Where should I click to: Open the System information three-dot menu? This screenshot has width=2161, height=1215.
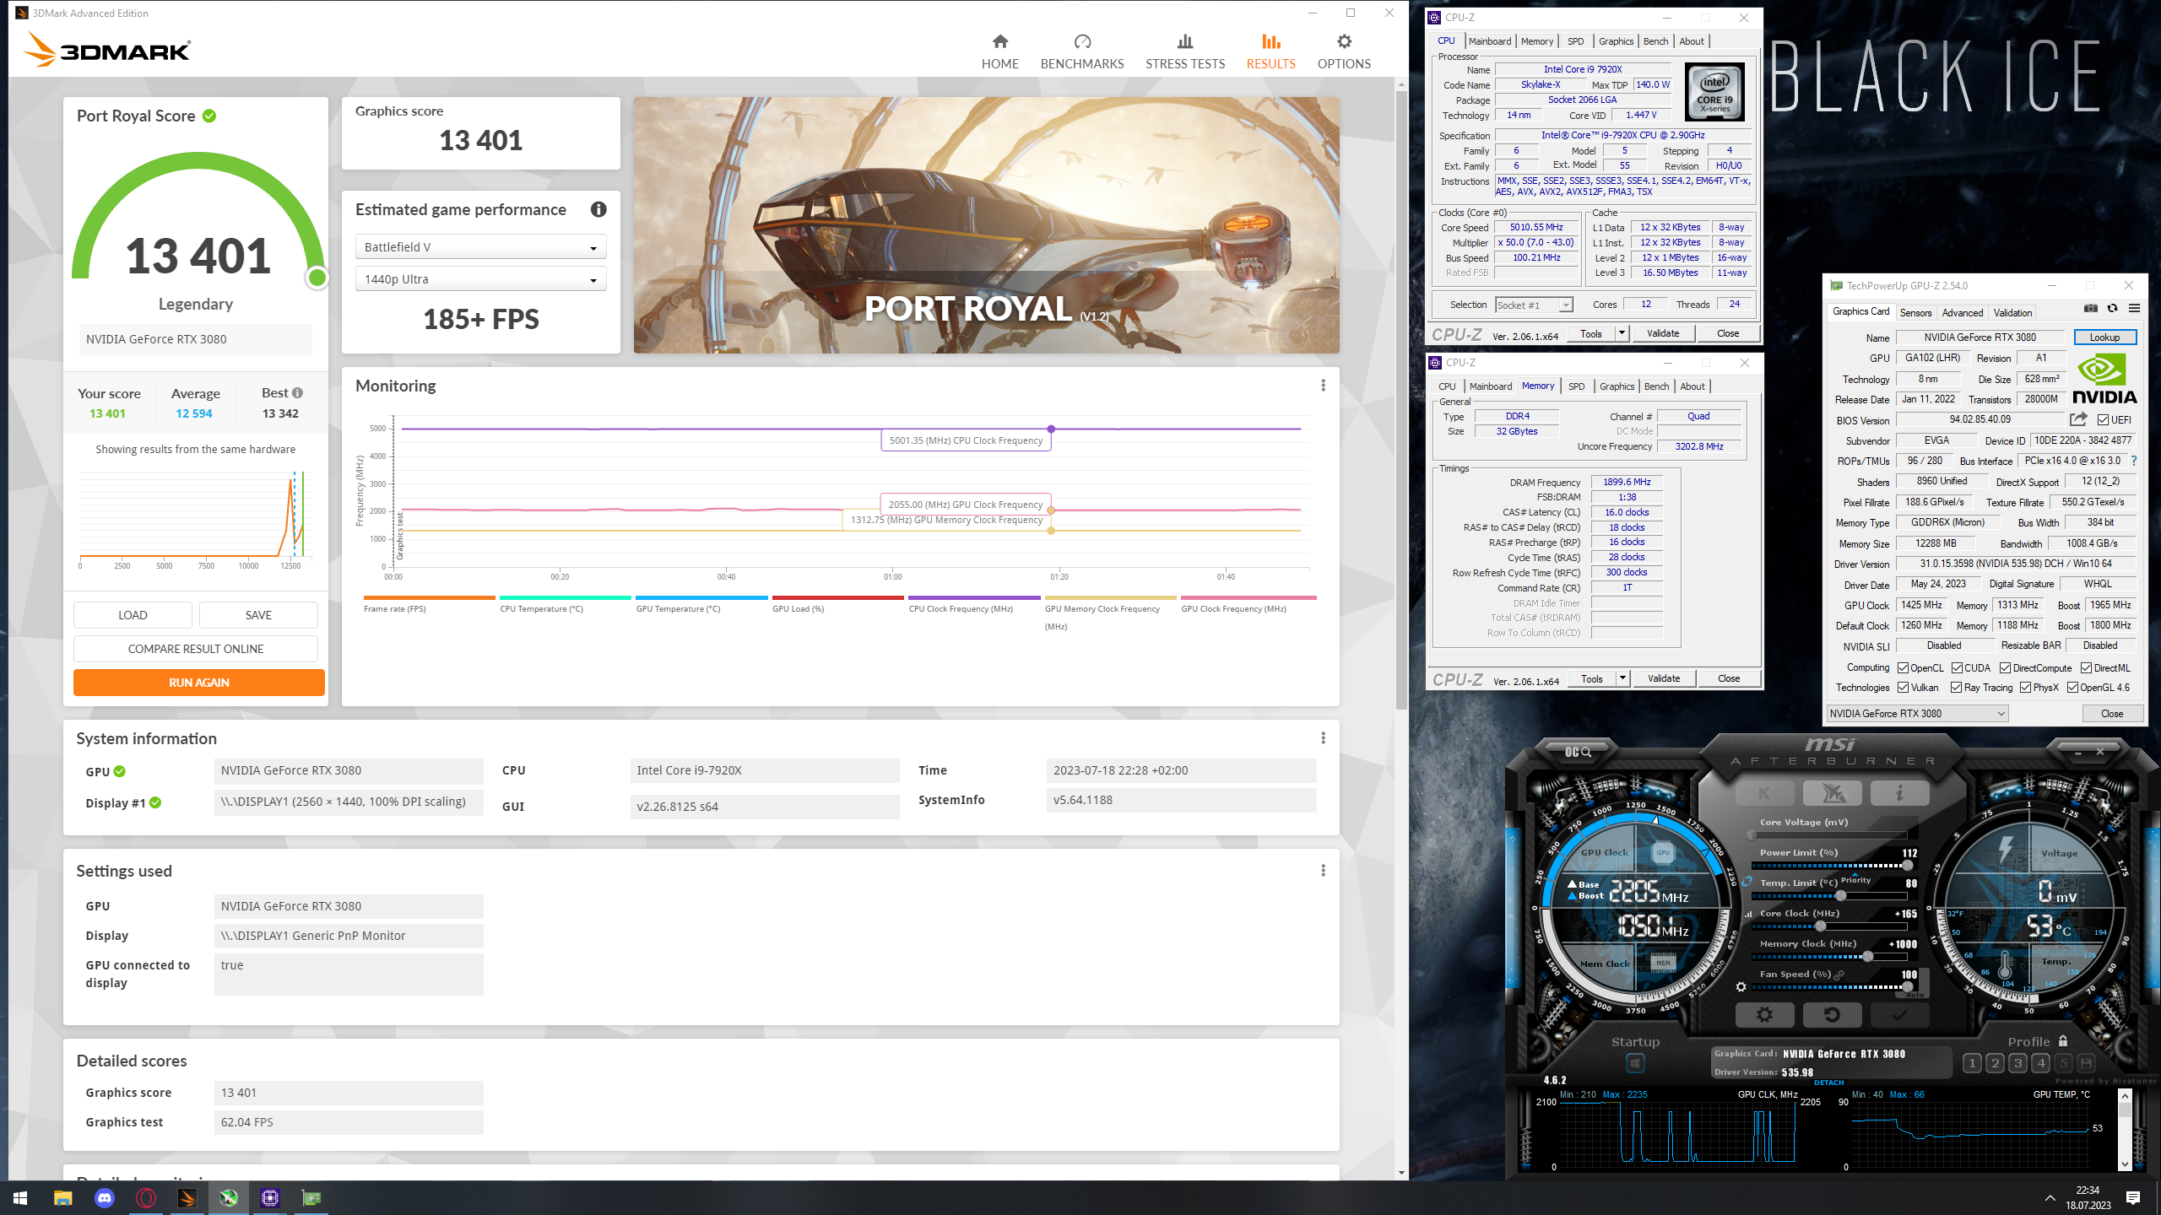1323,738
